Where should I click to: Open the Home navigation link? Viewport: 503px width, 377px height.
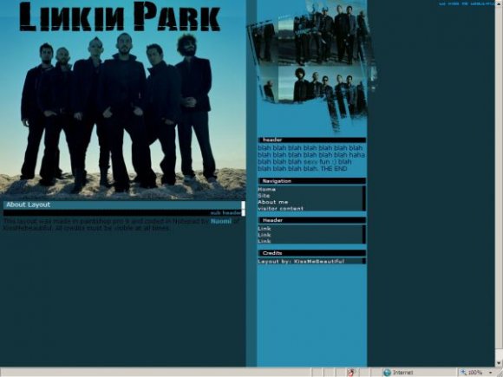(x=266, y=189)
